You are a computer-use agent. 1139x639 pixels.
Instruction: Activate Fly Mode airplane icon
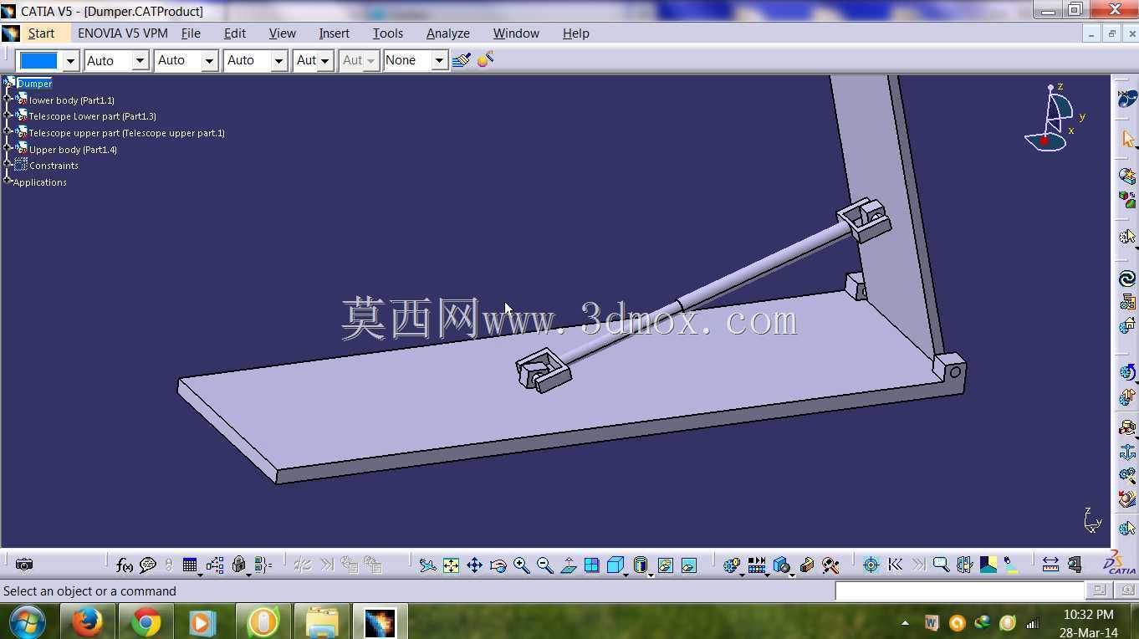pyautogui.click(x=427, y=565)
